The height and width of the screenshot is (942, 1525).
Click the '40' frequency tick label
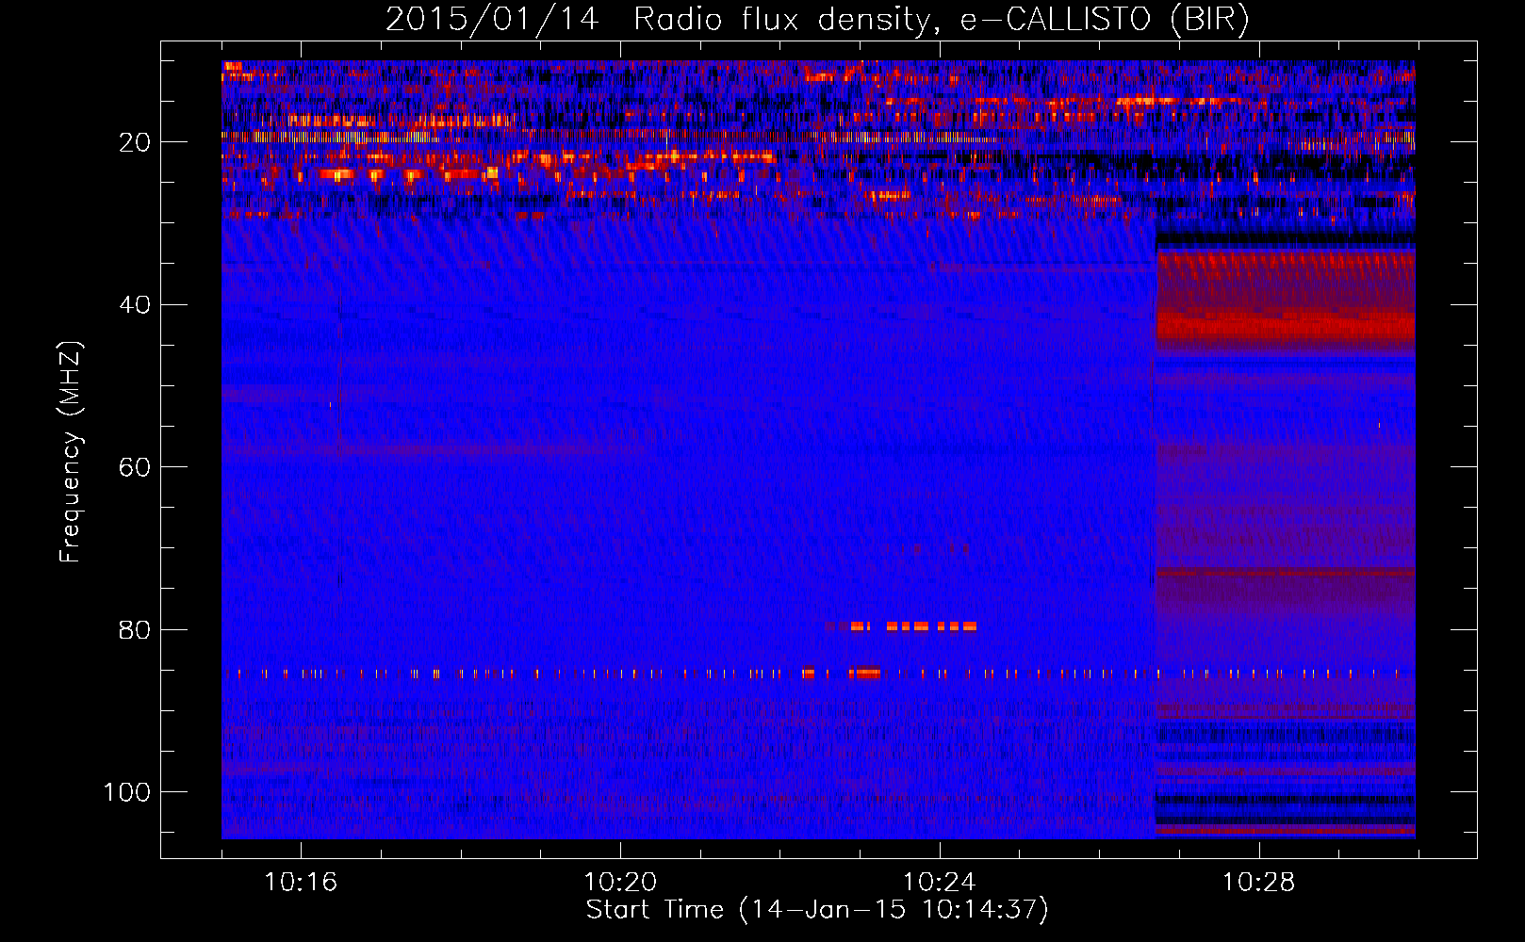[135, 305]
